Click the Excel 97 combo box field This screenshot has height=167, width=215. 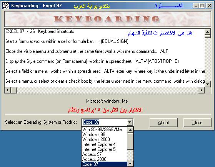pos(105,122)
